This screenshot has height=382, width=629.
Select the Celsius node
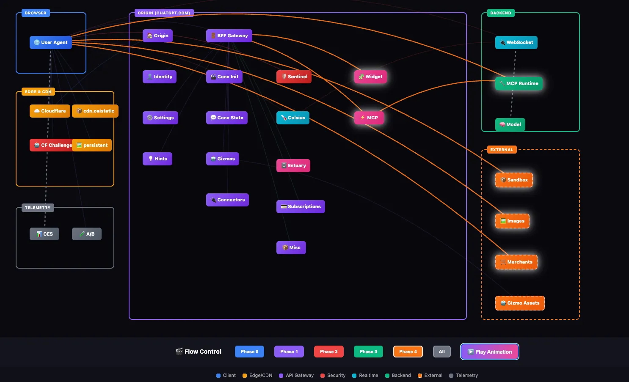pyautogui.click(x=293, y=118)
